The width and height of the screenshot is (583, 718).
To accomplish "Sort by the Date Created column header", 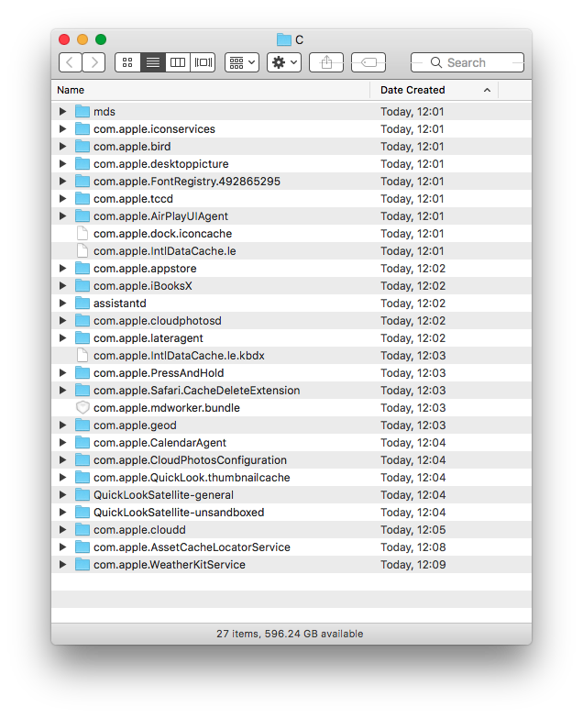I will [412, 90].
